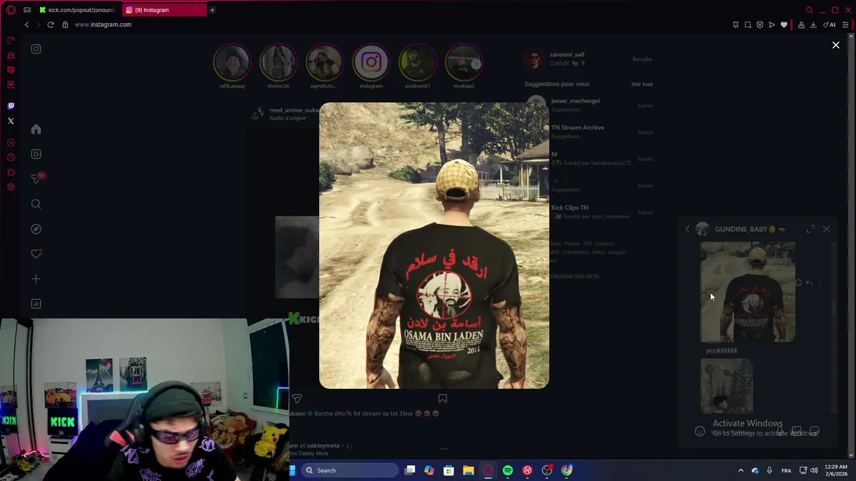Open more options for chat image
Viewport: 856px width, 481px height.
pyautogui.click(x=820, y=283)
